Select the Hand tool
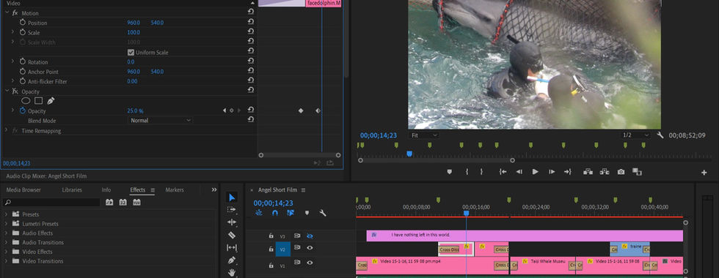The image size is (719, 278). point(232,272)
